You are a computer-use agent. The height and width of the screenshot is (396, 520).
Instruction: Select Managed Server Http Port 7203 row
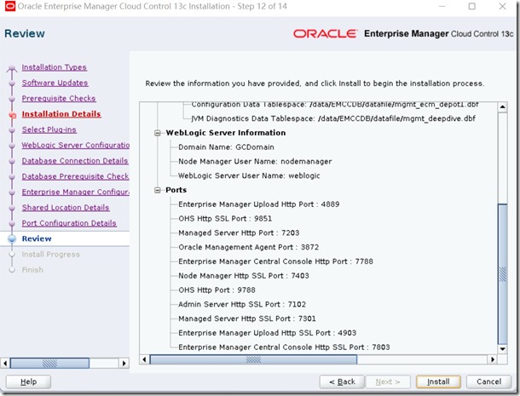click(239, 233)
